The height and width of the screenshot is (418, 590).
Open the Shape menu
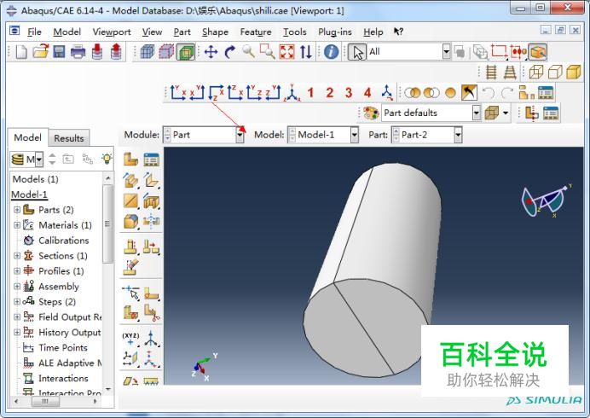[x=215, y=32]
